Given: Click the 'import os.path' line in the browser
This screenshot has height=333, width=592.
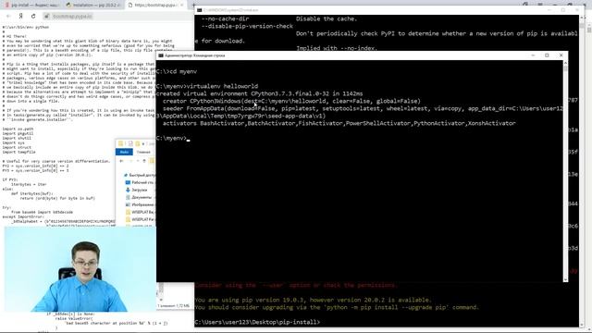Looking at the screenshot, I should pos(17,129).
